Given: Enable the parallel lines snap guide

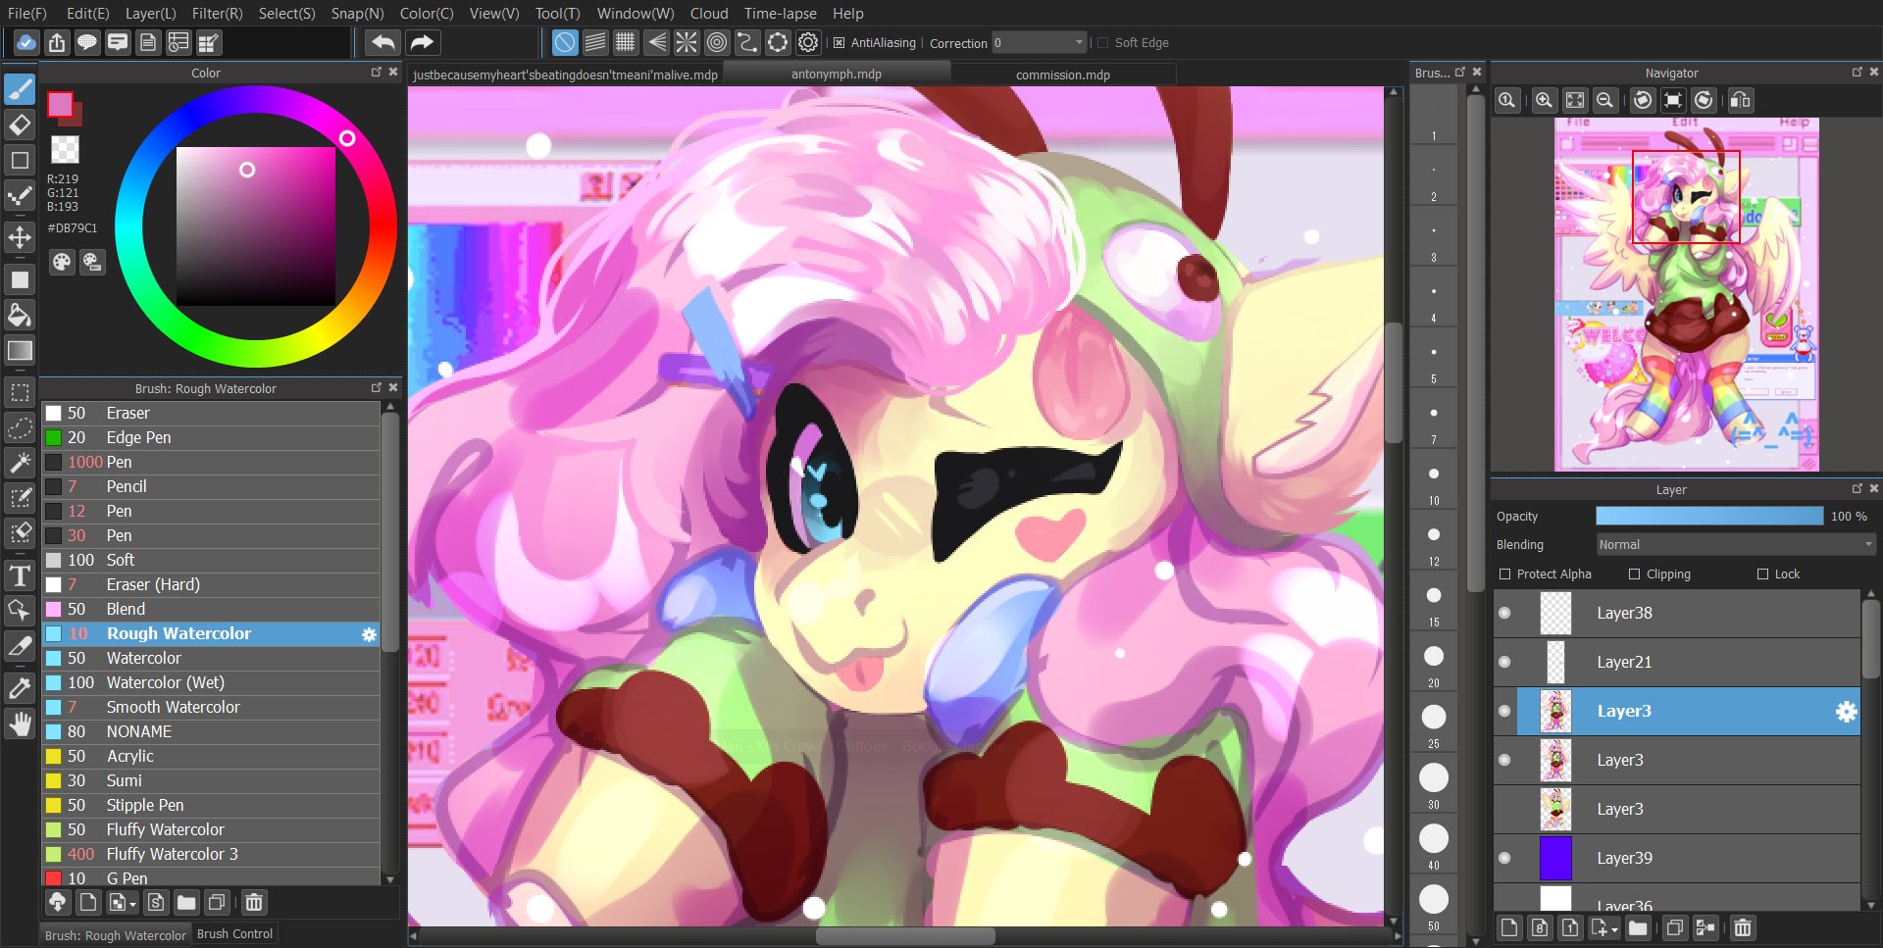Looking at the screenshot, I should pyautogui.click(x=595, y=42).
